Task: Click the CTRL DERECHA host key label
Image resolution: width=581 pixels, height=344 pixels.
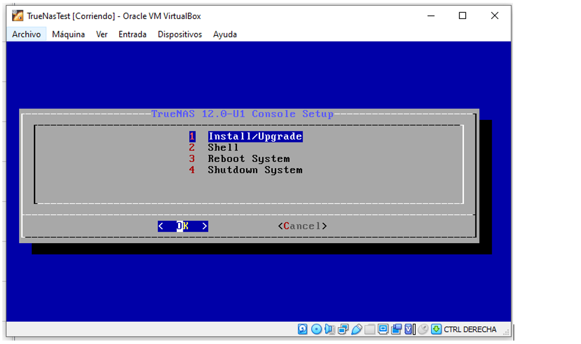Action: [x=470, y=329]
